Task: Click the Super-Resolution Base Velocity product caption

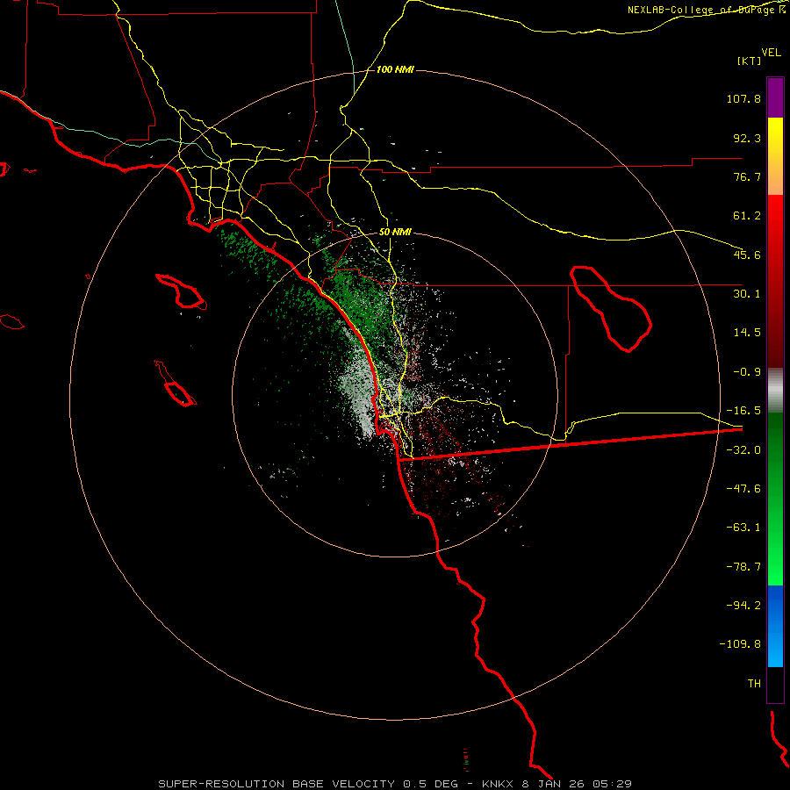Action: point(394,784)
